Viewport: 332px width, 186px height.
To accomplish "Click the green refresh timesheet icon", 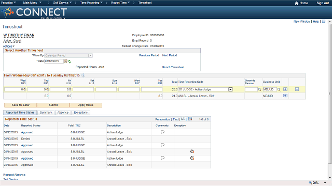I will pos(70,61).
